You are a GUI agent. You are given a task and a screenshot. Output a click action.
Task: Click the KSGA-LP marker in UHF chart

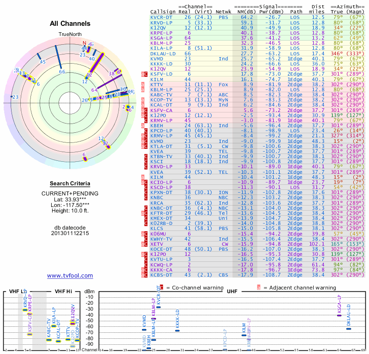[x=339, y=315]
